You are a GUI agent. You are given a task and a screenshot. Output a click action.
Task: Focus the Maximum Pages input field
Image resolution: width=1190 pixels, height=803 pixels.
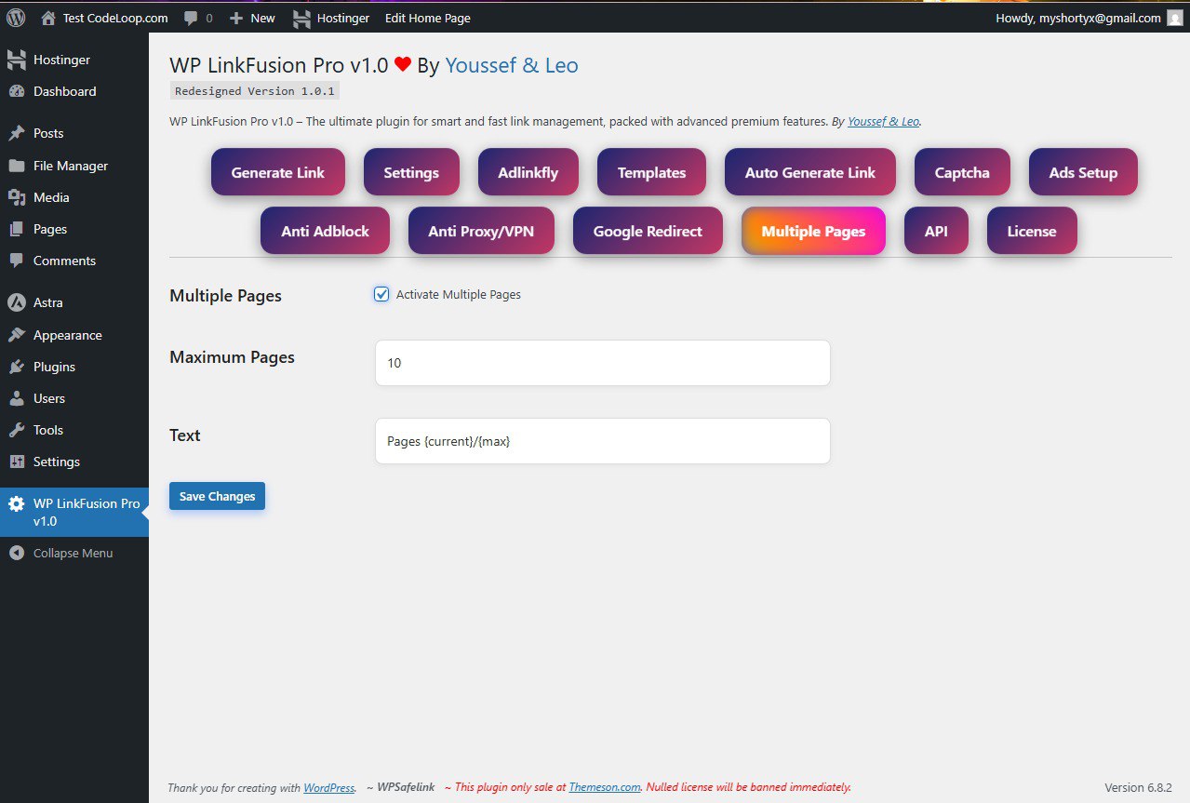tap(603, 363)
